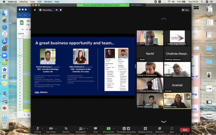Open the Window menu in the menu bar

pos(48,2)
